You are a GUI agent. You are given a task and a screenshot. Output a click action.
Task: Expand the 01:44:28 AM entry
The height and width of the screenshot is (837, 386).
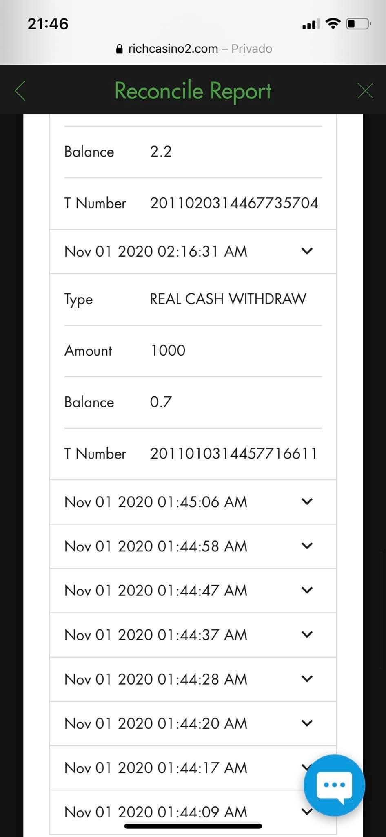point(307,679)
